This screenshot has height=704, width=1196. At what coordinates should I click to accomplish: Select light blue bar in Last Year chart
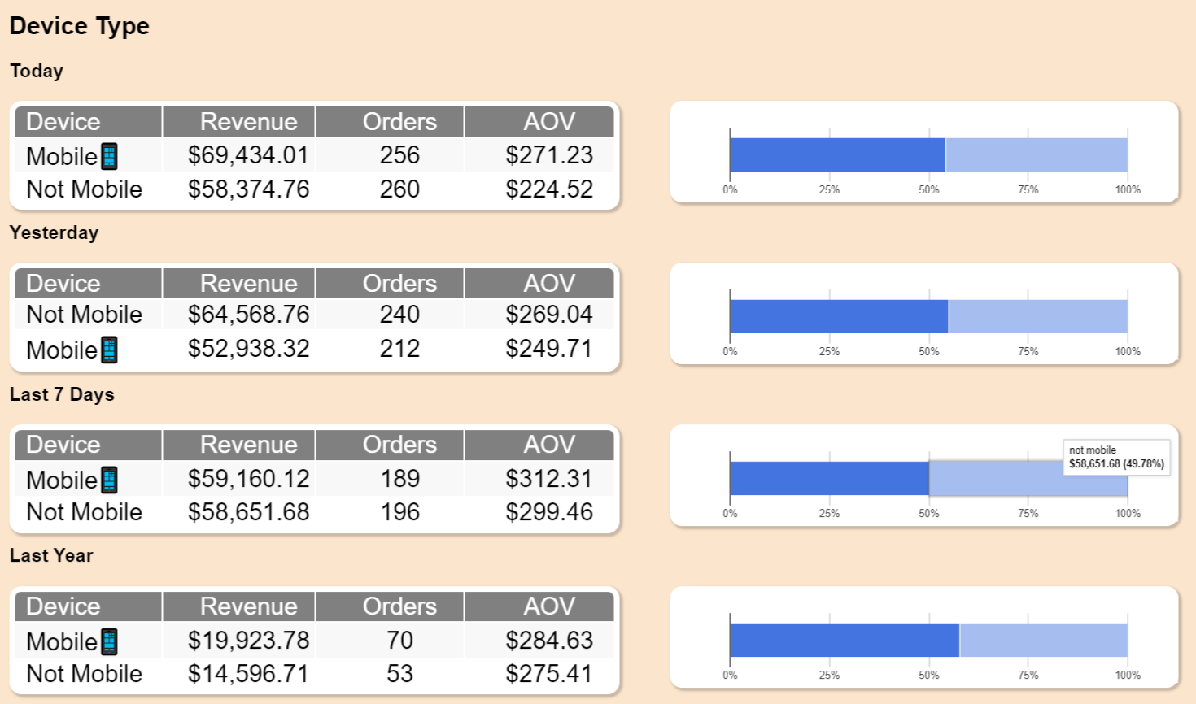1043,641
